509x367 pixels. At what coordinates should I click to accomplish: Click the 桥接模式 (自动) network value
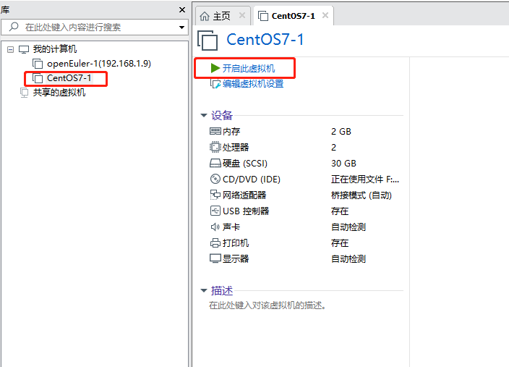click(362, 195)
